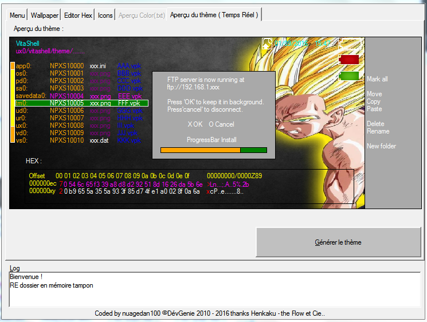Select the ux0: folder entry
The image size is (427, 322).
pos(22,125)
